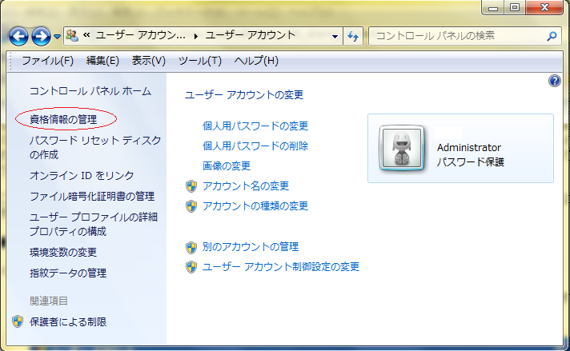Click the blue help question mark icon

pyautogui.click(x=555, y=81)
